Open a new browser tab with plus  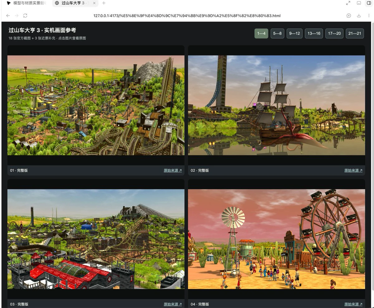[x=104, y=3]
